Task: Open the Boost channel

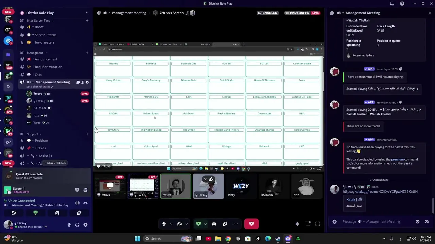Action: tap(54, 27)
